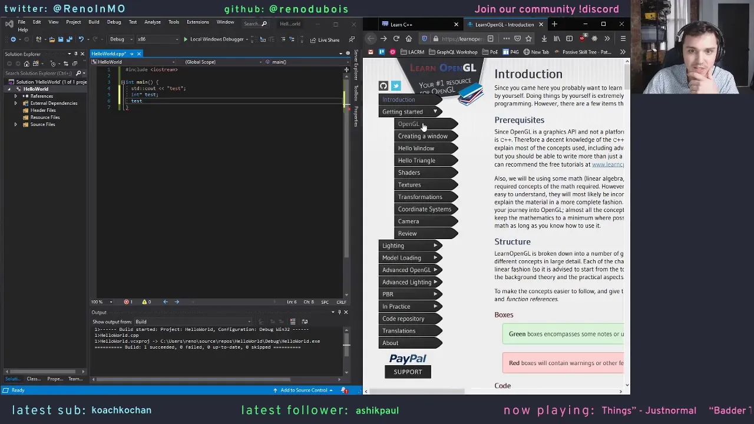Image resolution: width=754 pixels, height=424 pixels.
Task: Pin the HelloWorld.cpp tab
Action: [131, 54]
